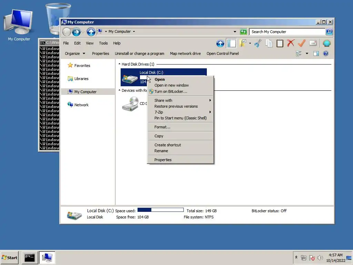Select the CD drive icon
Image resolution: width=353 pixels, height=265 pixels.
click(x=130, y=104)
